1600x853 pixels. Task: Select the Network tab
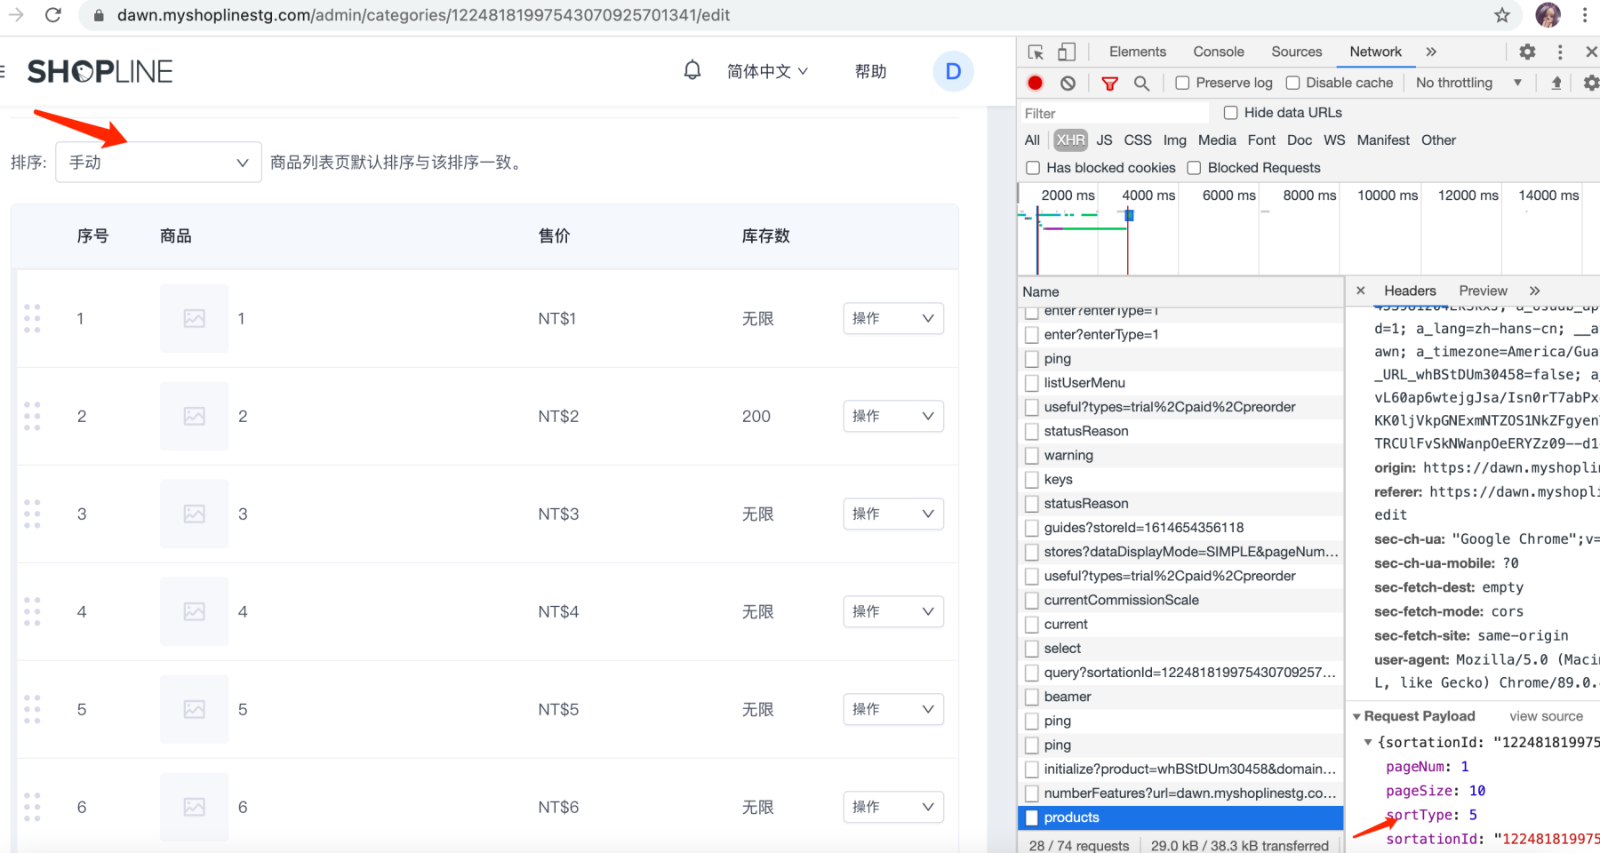(x=1375, y=52)
